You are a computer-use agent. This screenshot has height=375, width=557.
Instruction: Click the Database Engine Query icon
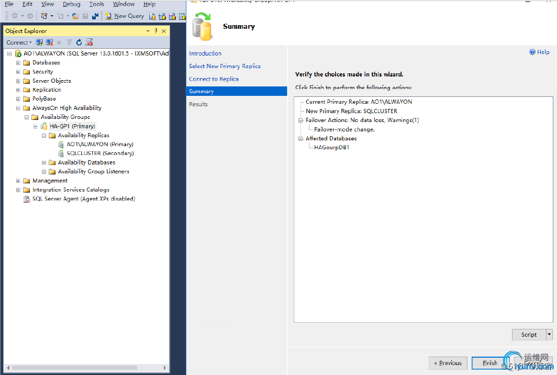point(152,16)
